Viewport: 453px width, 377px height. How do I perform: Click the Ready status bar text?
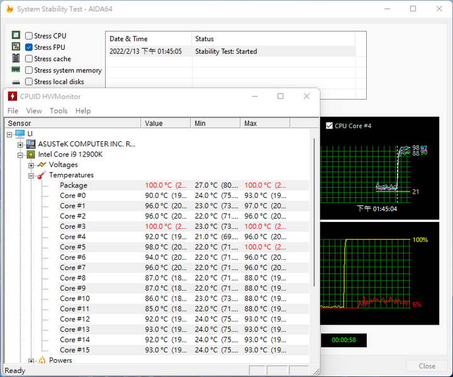tap(15, 370)
